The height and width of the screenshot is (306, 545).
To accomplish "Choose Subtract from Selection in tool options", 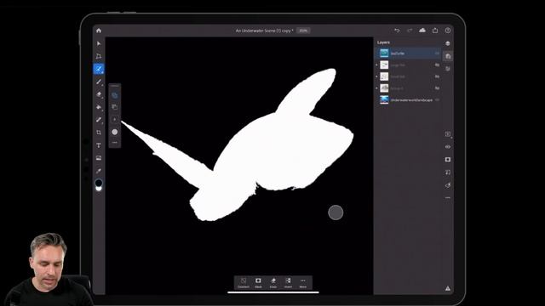I will coord(115,107).
